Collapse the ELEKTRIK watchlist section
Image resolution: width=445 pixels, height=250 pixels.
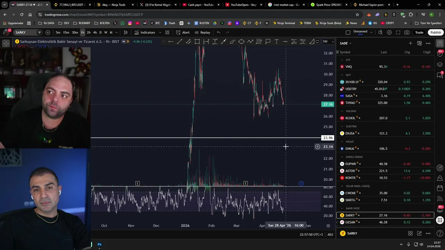coord(342,126)
